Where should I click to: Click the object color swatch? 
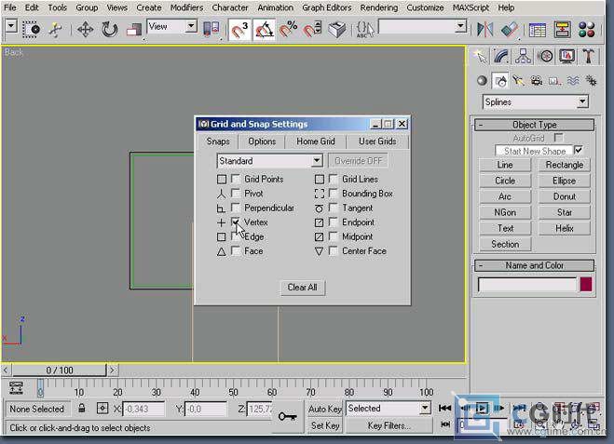coord(586,285)
